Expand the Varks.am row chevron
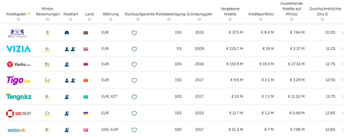The width and height of the screenshot is (348, 137). (342, 64)
